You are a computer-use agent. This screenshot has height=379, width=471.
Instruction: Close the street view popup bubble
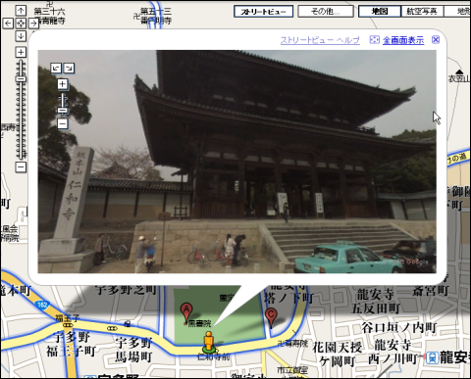436,40
